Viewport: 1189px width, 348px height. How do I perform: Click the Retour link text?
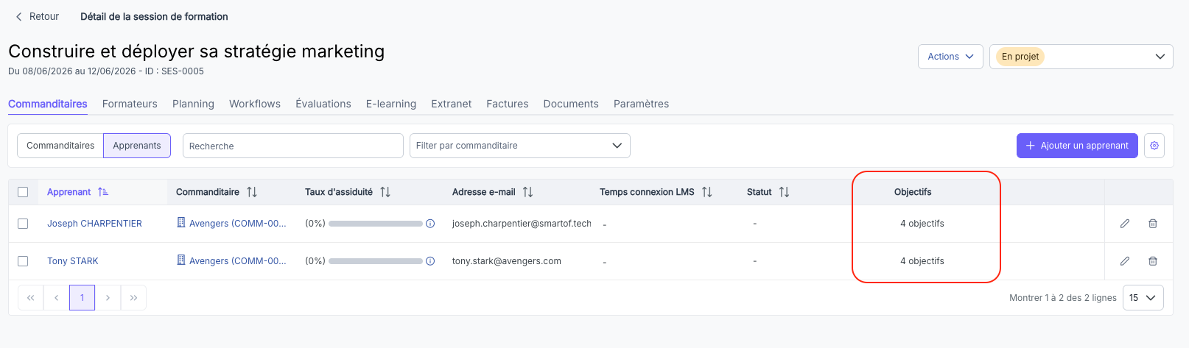44,16
